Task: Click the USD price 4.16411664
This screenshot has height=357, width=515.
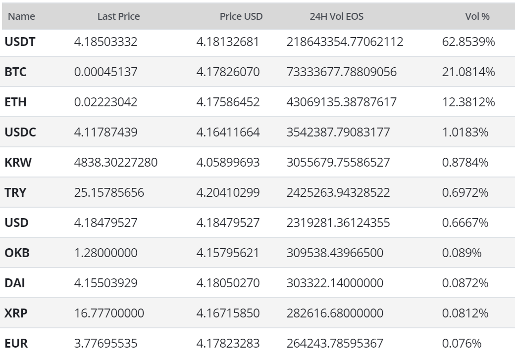Action: pos(228,133)
